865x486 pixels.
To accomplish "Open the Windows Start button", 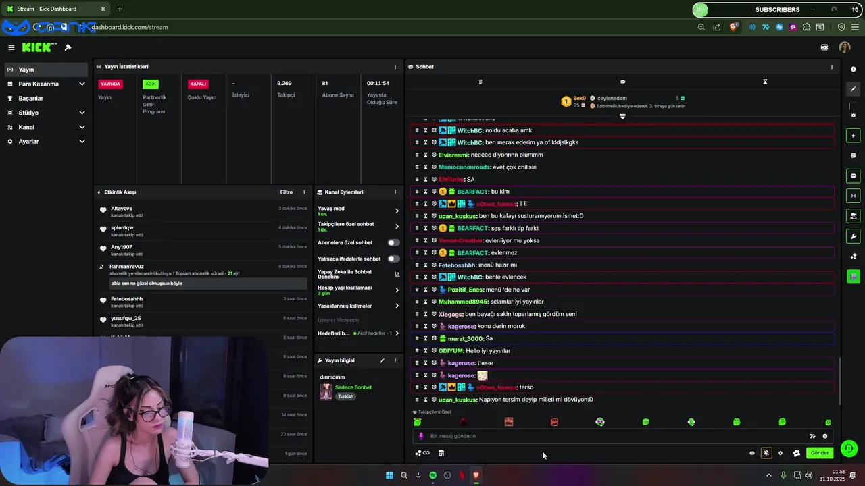I will click(389, 475).
